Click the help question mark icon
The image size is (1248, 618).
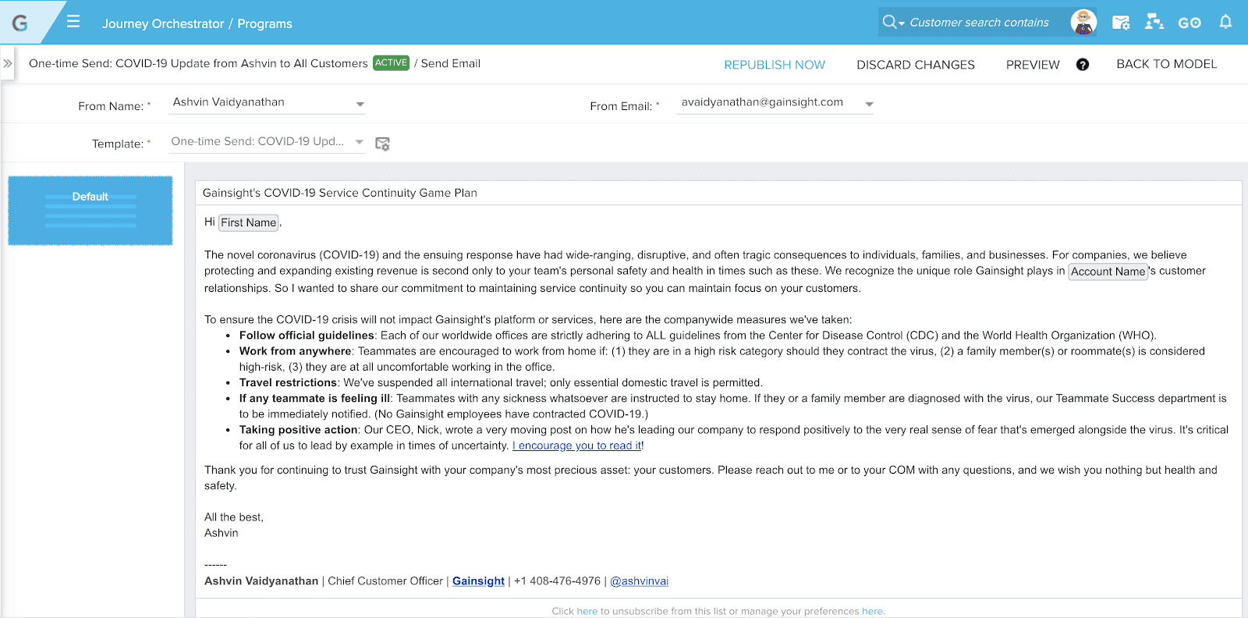(1083, 65)
